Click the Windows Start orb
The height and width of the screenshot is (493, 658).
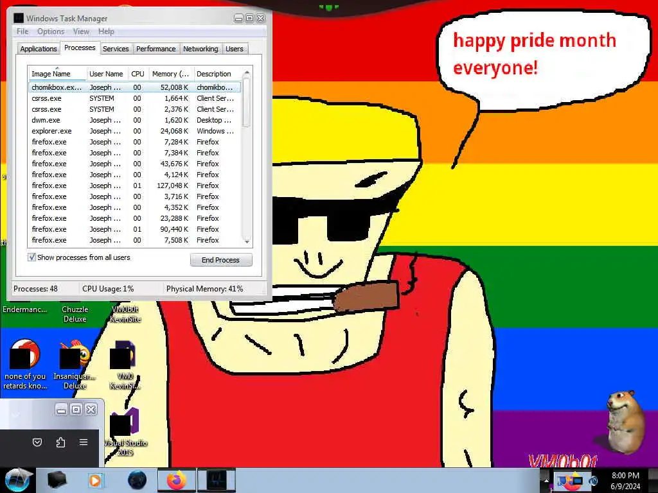(17, 480)
